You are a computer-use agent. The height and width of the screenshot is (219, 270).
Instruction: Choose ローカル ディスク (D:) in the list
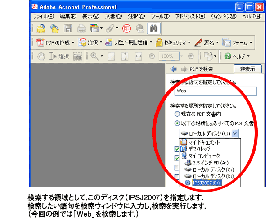210,176
